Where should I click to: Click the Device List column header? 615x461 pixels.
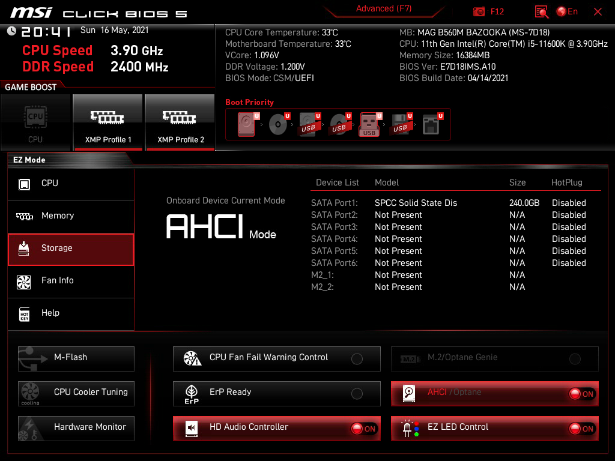tap(338, 182)
